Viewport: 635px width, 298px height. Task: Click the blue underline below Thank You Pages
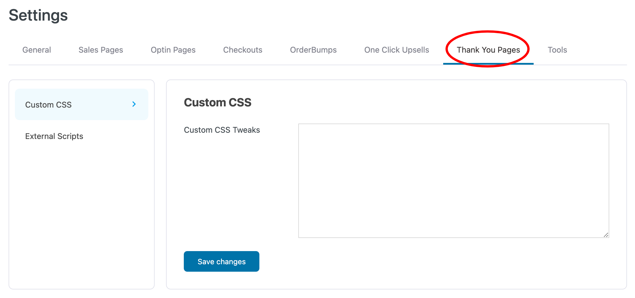488,64
